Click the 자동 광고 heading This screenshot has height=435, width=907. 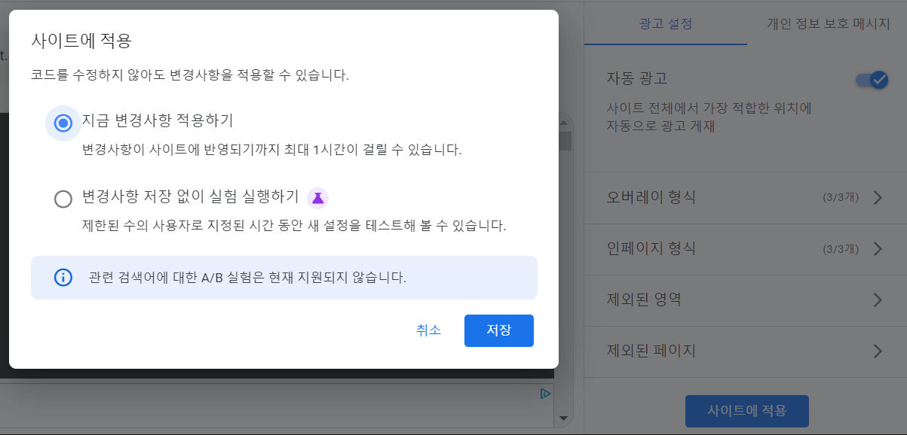tap(637, 78)
